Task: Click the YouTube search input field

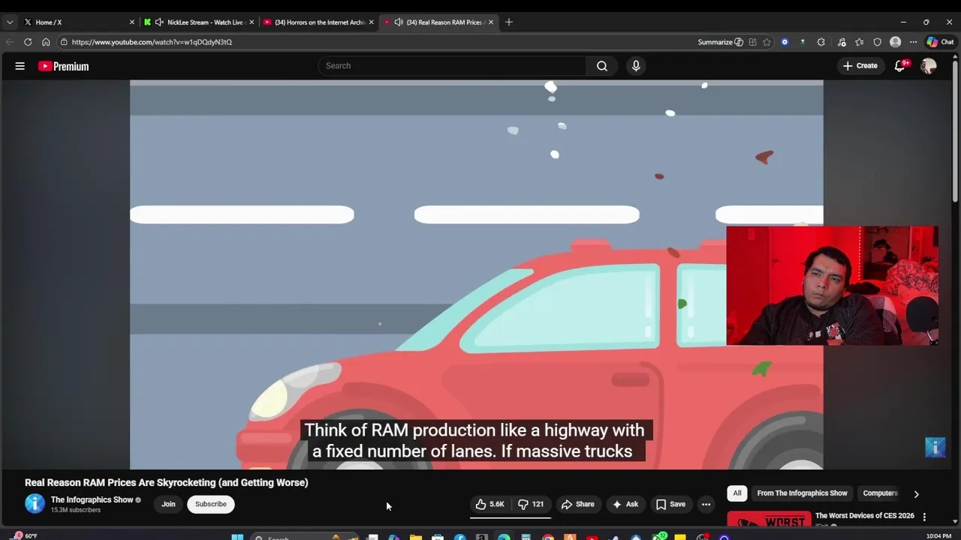Action: tap(453, 66)
